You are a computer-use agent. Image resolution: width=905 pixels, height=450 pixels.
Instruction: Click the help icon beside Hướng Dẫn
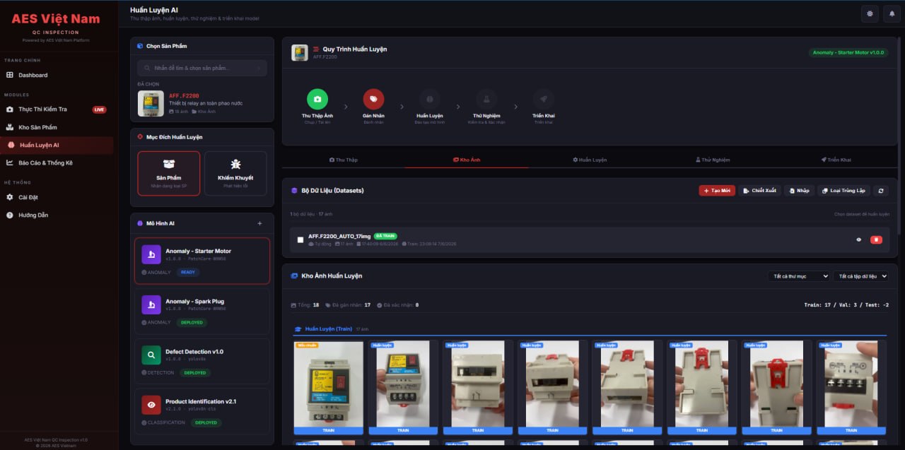point(10,215)
